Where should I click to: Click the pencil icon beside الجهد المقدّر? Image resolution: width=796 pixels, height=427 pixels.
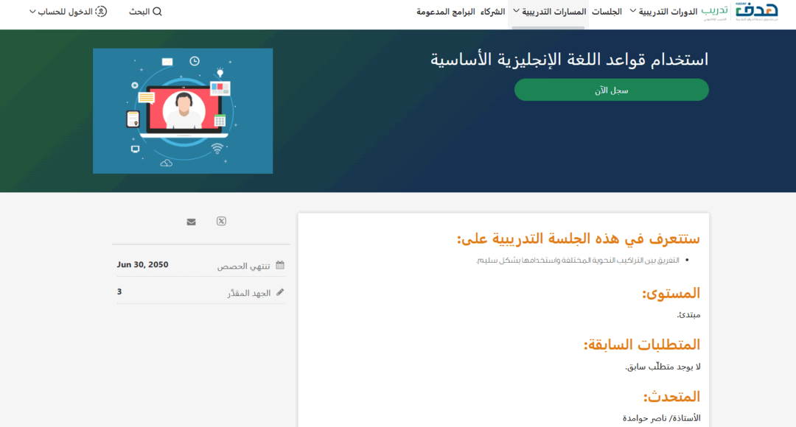tap(280, 291)
